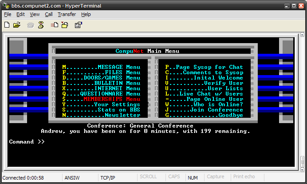Click the SCROLL status indicator
This screenshot has width=307, height=184.
(x=148, y=176)
